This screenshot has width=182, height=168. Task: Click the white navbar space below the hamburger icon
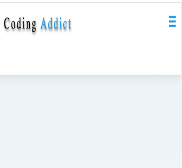click(x=172, y=50)
